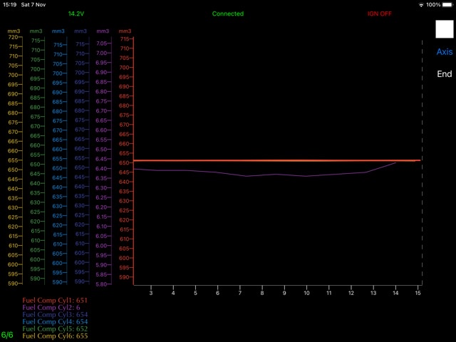
Task: Tap the light blue mm3 axis label
Action: point(58,31)
